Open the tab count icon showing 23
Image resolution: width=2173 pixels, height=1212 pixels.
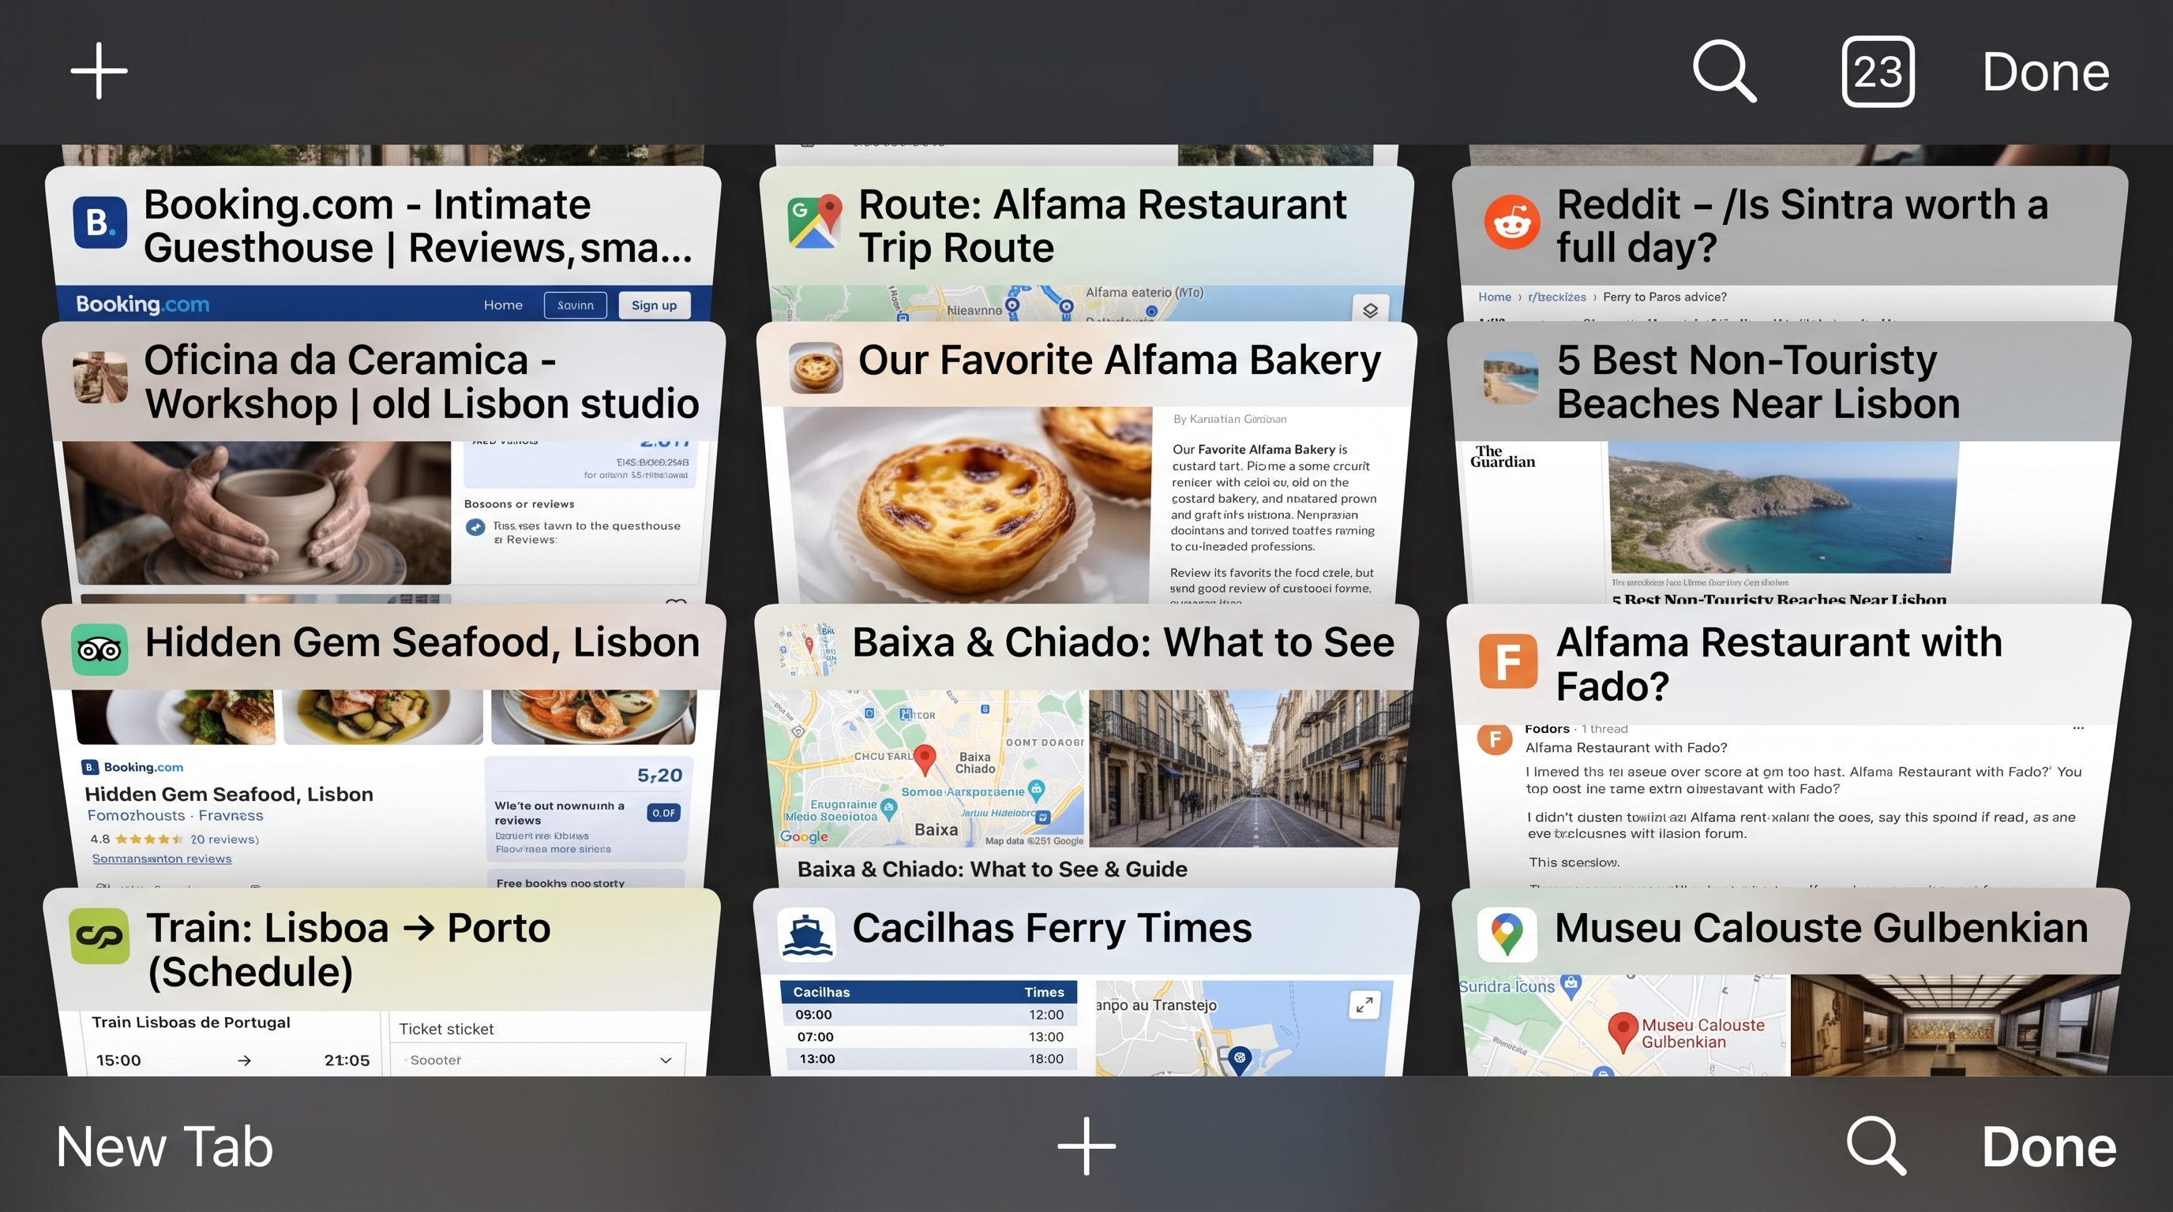[1878, 72]
